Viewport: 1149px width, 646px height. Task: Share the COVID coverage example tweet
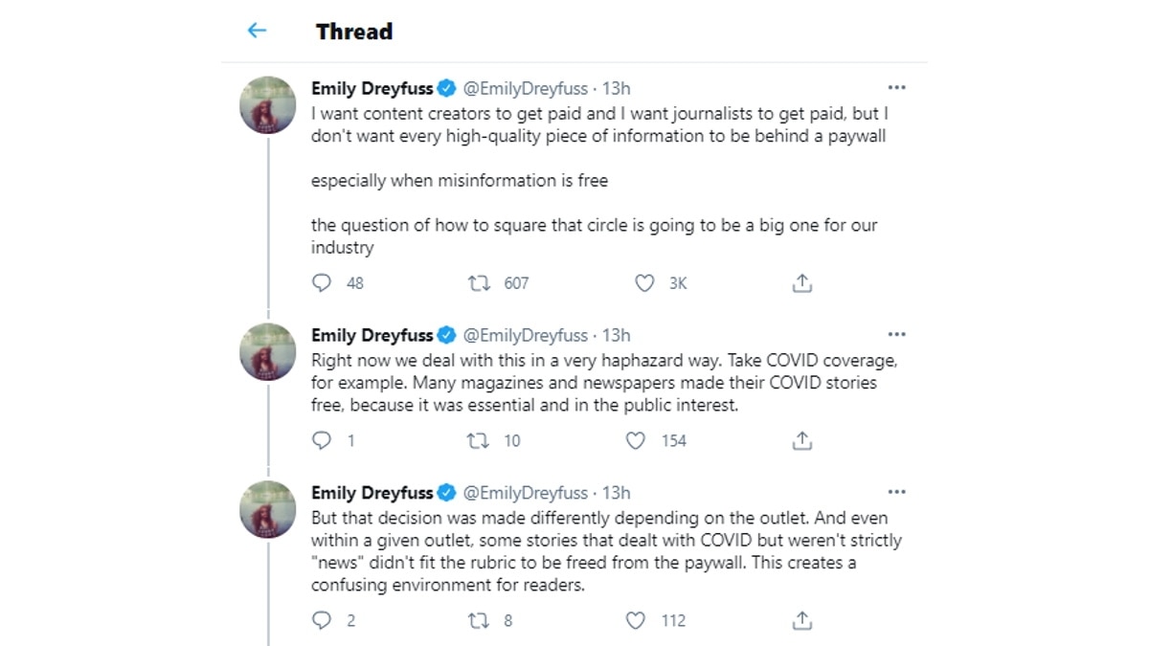pyautogui.click(x=802, y=440)
